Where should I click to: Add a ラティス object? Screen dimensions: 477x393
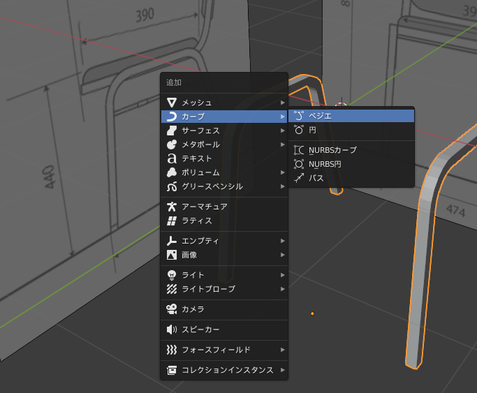[x=224, y=221]
